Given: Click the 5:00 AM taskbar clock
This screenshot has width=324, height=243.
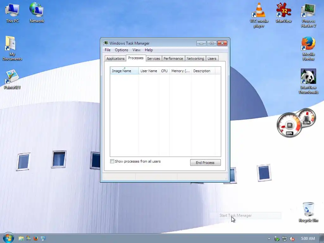Looking at the screenshot, I should tap(308, 239).
